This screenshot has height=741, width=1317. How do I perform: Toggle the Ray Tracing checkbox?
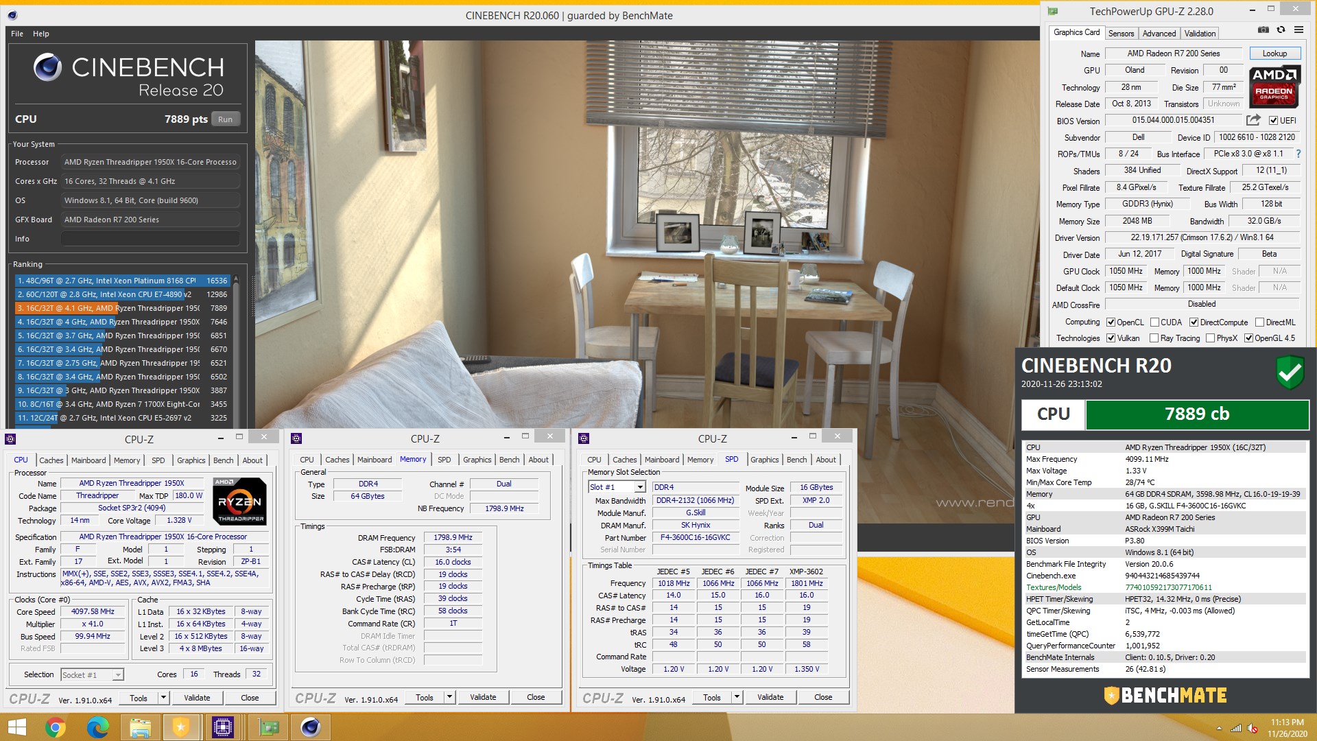coord(1154,338)
